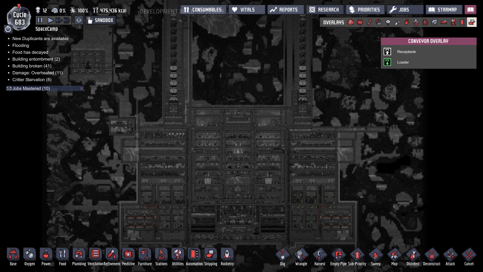
Task: Expand the Jobs Mastered (10) message
Action: pos(31,89)
